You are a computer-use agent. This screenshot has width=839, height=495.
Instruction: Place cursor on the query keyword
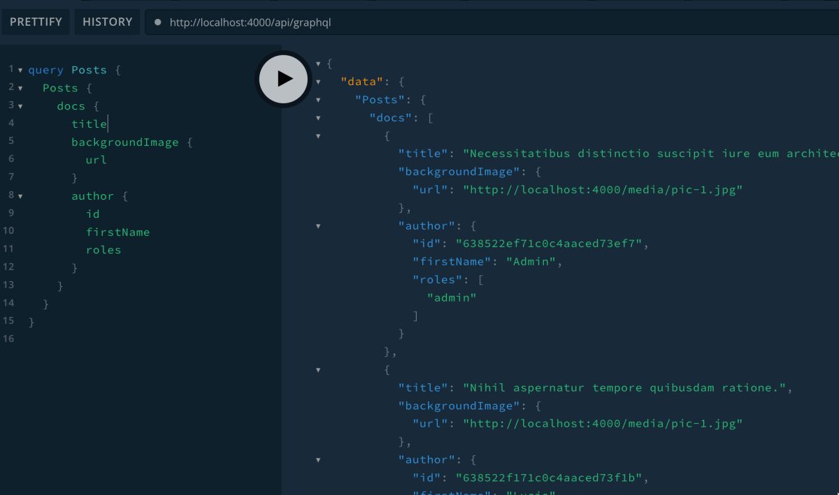[x=46, y=70]
